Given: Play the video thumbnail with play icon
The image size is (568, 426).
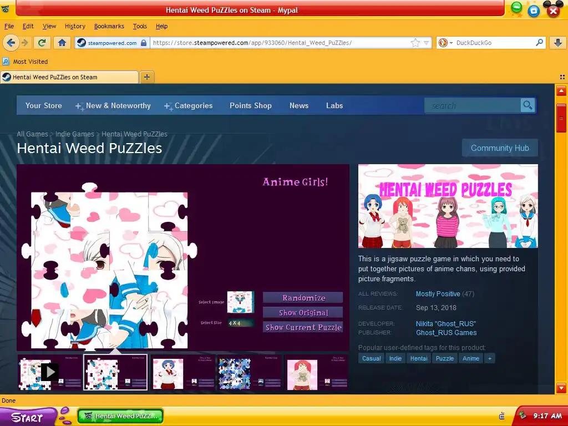Looking at the screenshot, I should pos(49,372).
